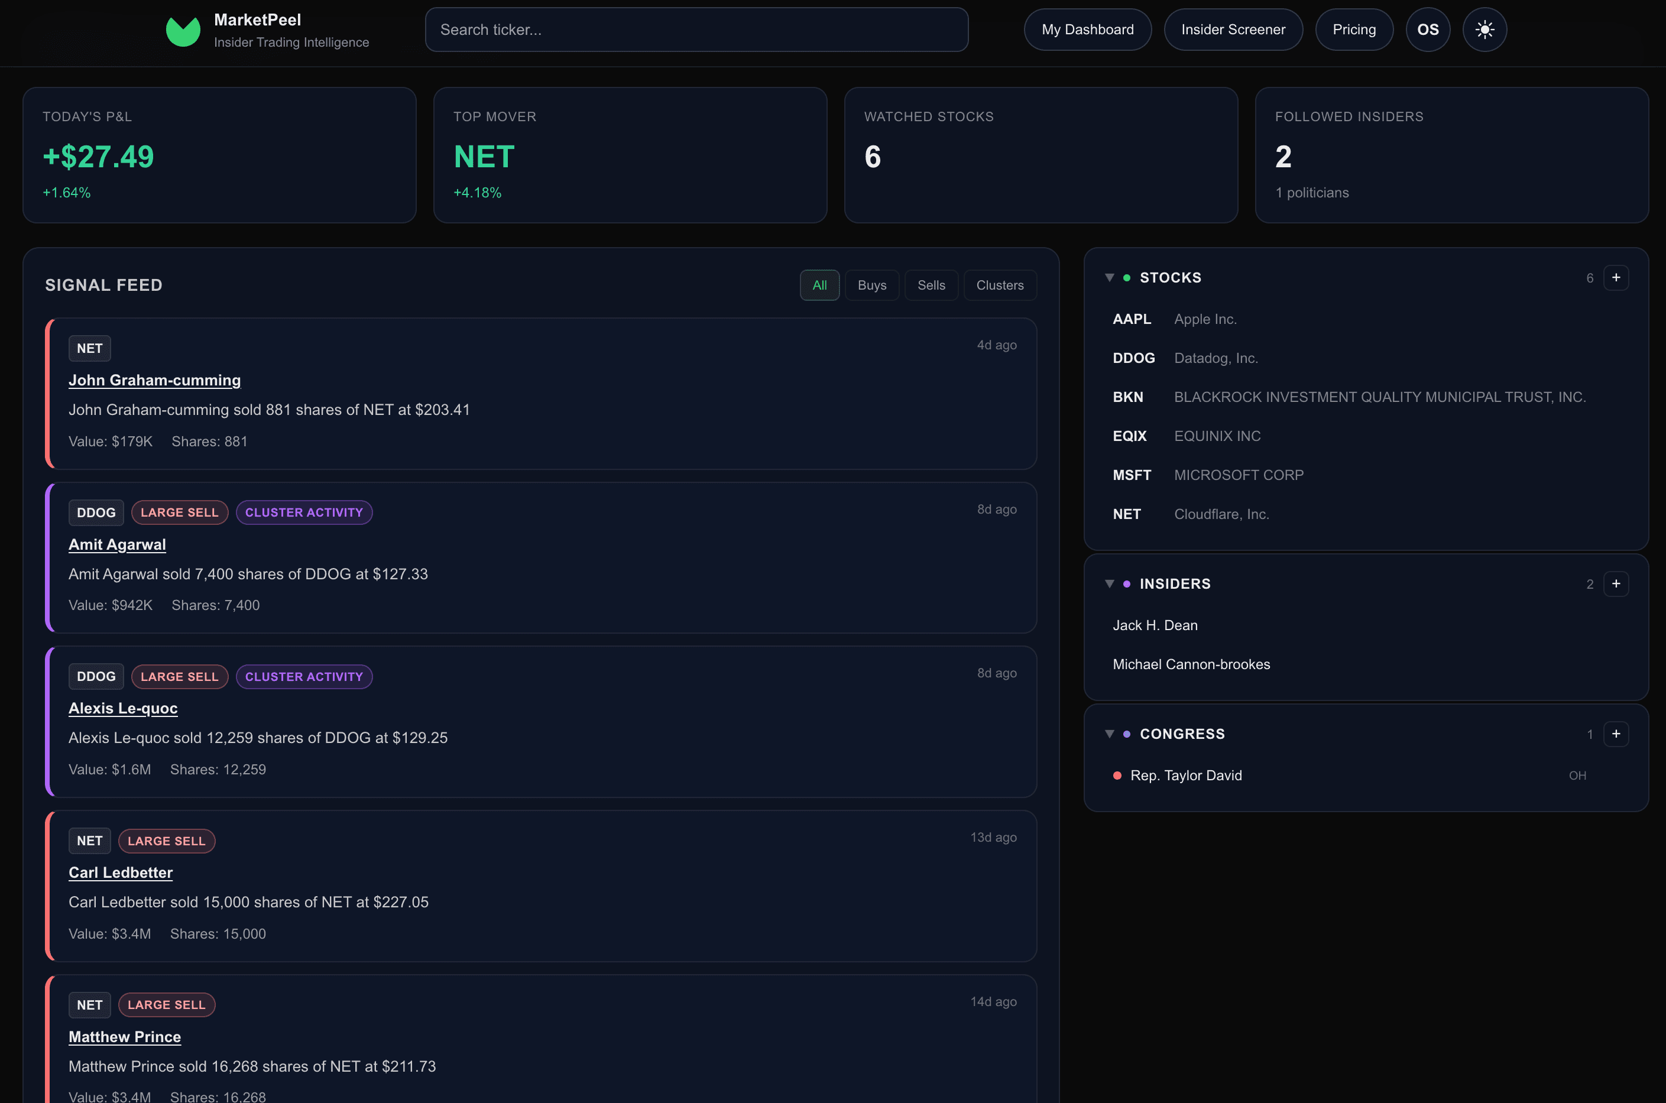
Task: Collapse the Insiders watchlist section
Action: [x=1110, y=584]
